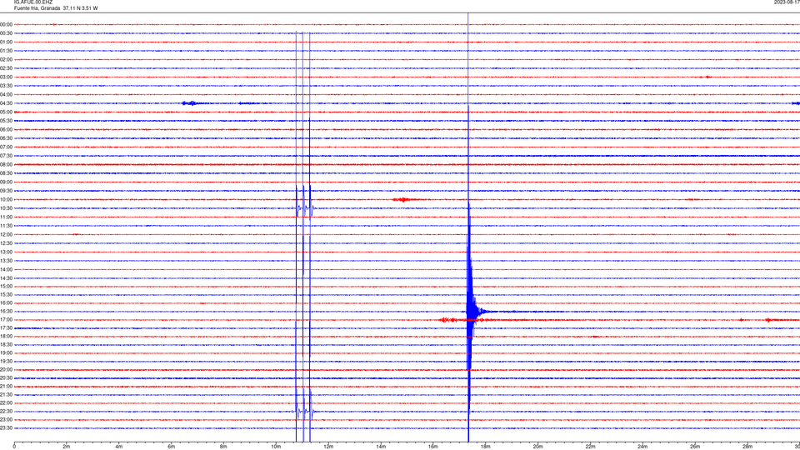
Task: Click the 20m tick label on minute axis
Action: [x=537, y=447]
